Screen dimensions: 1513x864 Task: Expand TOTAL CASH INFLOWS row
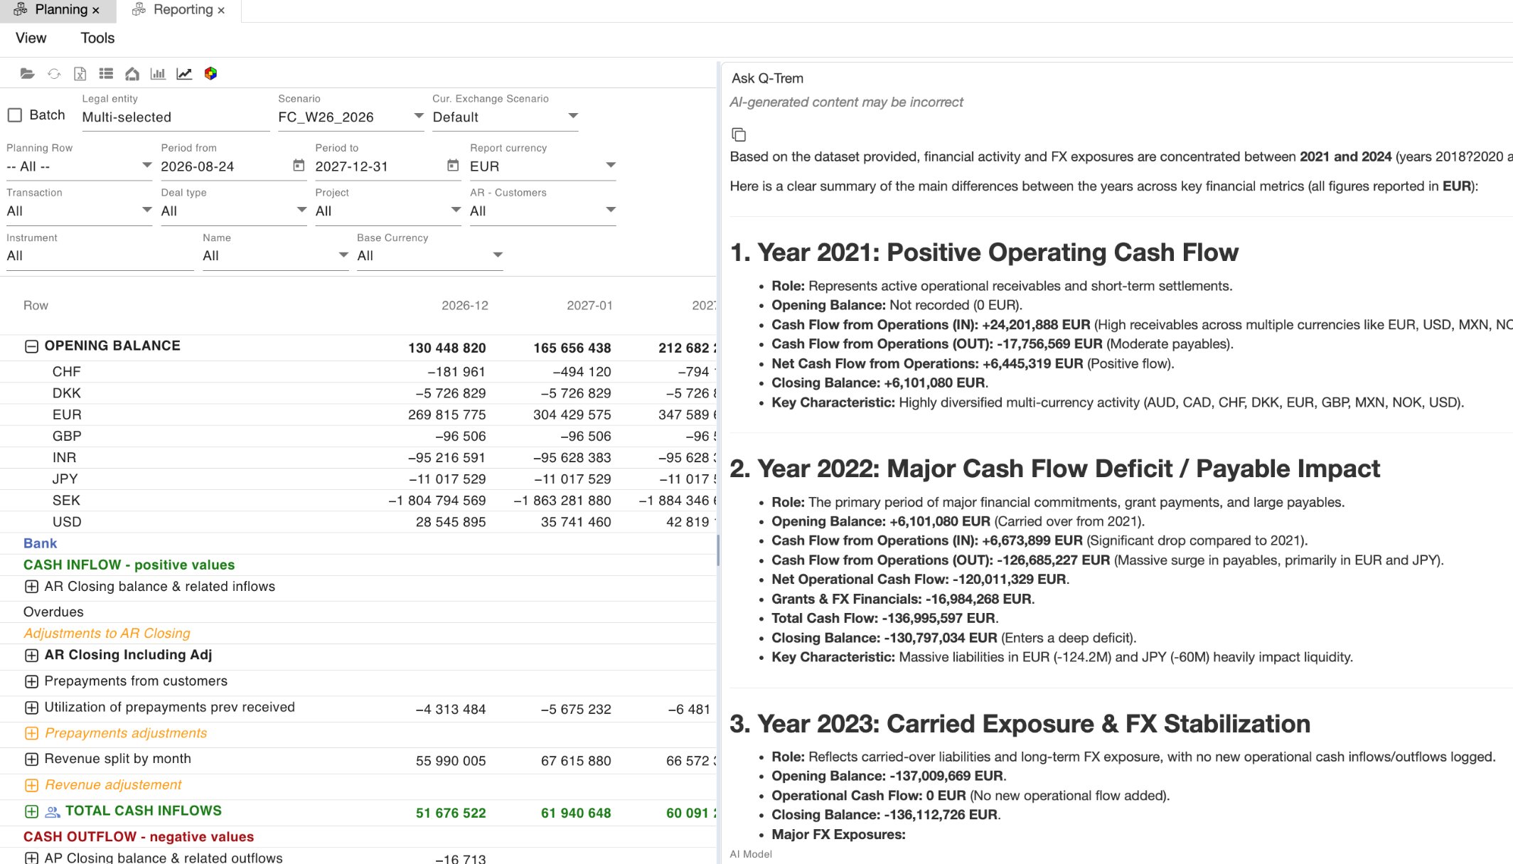(31, 811)
